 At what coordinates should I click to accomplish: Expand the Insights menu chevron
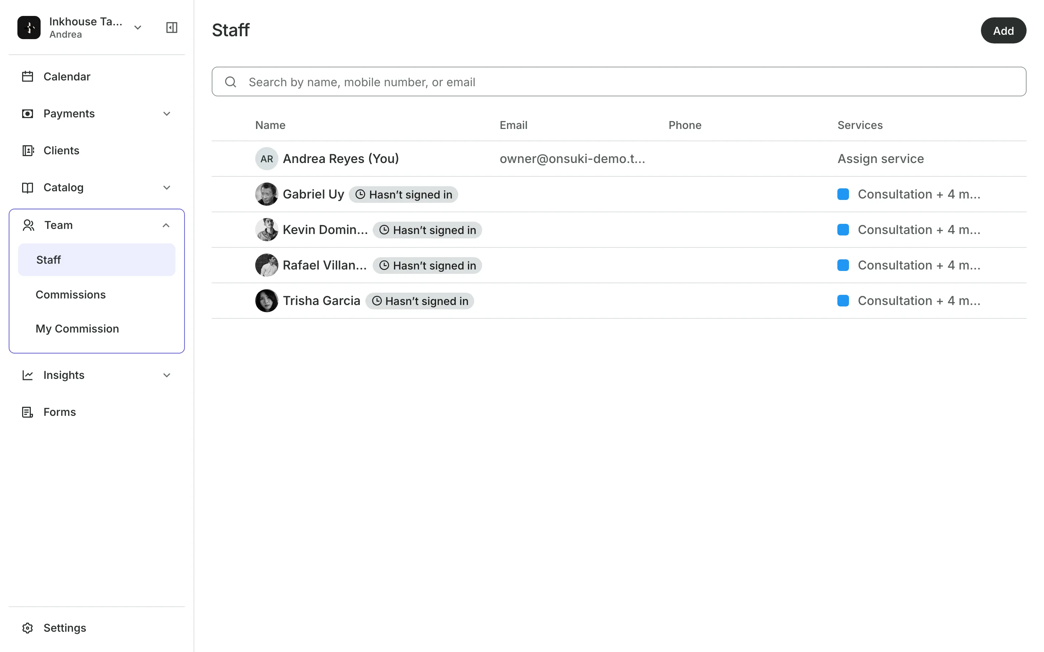click(x=167, y=375)
